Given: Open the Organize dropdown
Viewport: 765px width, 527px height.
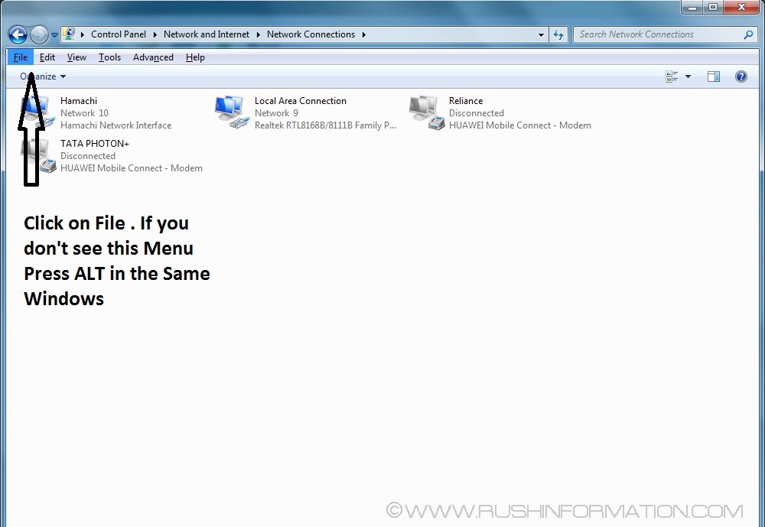Looking at the screenshot, I should coord(43,76).
